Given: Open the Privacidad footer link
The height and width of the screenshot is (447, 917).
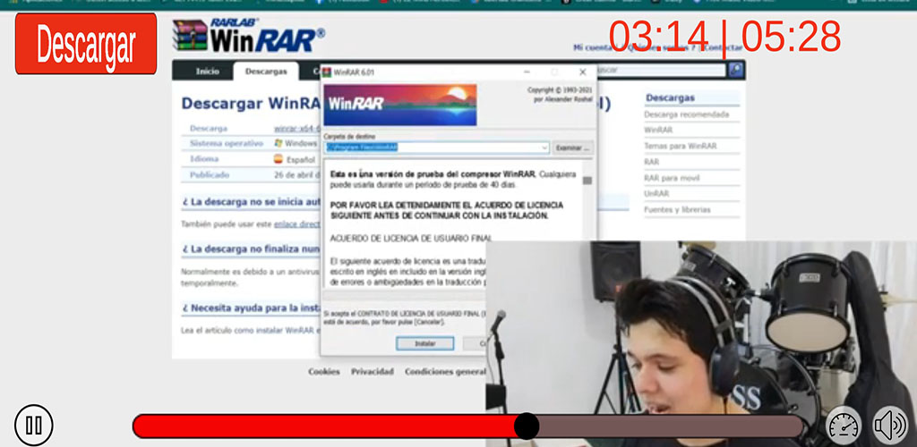Looking at the screenshot, I should click(x=372, y=371).
